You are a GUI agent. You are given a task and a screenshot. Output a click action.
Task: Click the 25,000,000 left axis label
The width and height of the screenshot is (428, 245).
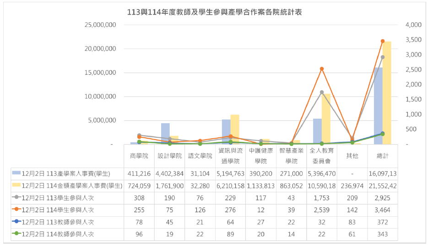(100, 25)
